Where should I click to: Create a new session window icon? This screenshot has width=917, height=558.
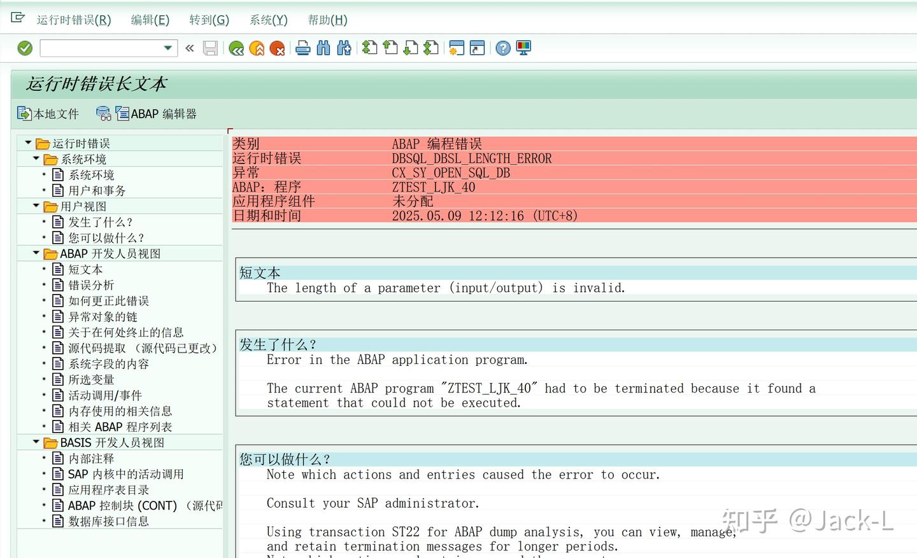point(457,48)
